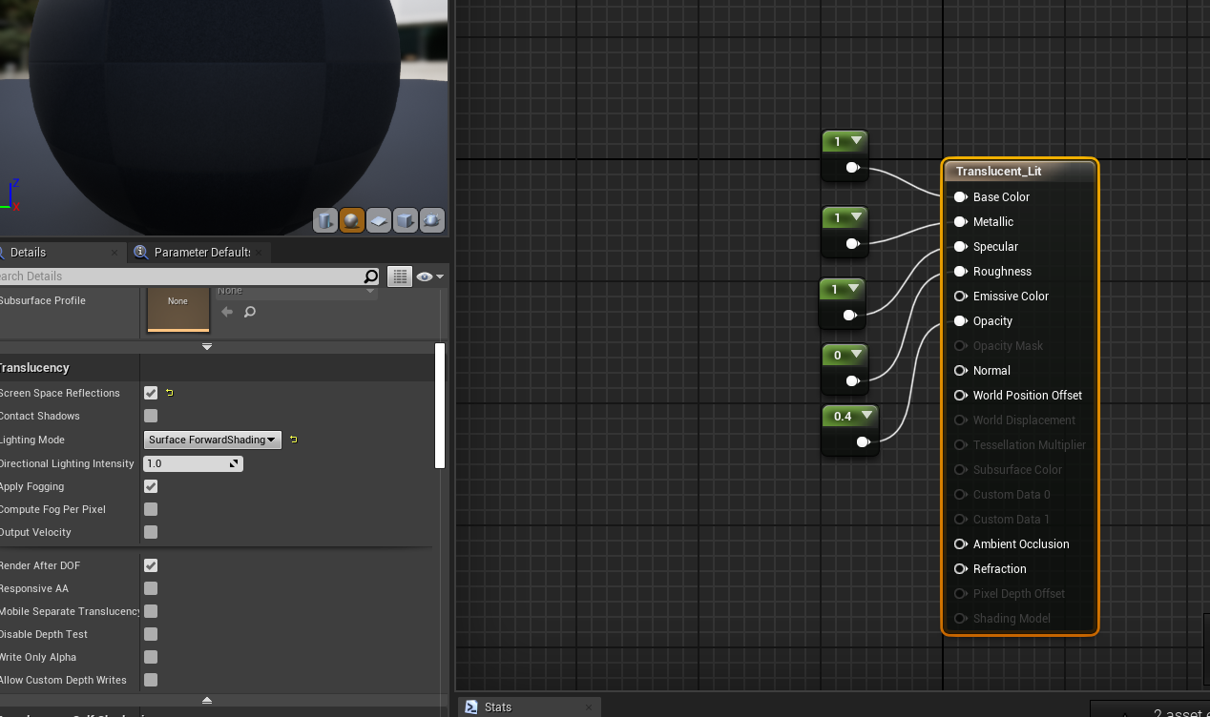The height and width of the screenshot is (717, 1210).
Task: Uncheck Apply Fogging
Action: click(150, 486)
